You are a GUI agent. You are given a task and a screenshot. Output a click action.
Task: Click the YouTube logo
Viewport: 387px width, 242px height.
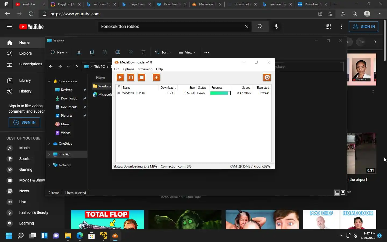[x=31, y=27]
